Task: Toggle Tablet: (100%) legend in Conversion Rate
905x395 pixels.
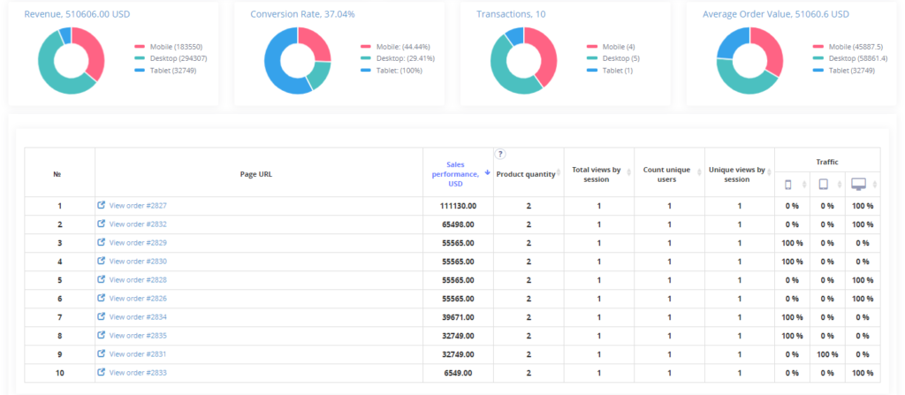Action: pyautogui.click(x=392, y=71)
